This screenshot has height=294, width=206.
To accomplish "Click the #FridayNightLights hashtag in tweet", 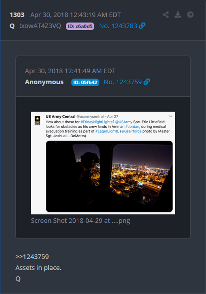I will point(97,122).
